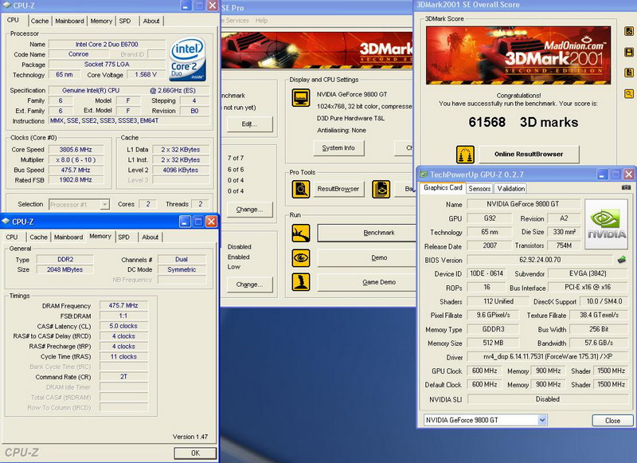
Task: Click Change... button below Disabled/Enabled/Low
Action: (x=249, y=284)
